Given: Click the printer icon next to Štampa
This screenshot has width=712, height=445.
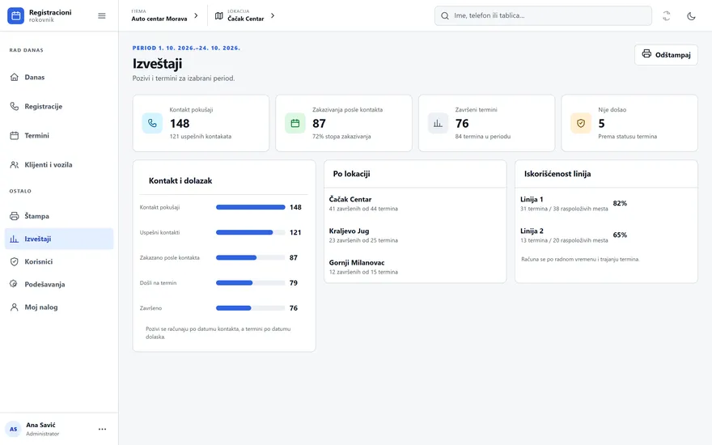Looking at the screenshot, I should pos(15,216).
